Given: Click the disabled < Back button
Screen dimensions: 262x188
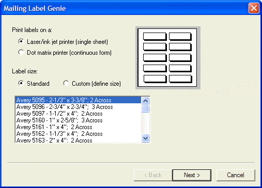Looking at the screenshot, I should click(153, 175).
